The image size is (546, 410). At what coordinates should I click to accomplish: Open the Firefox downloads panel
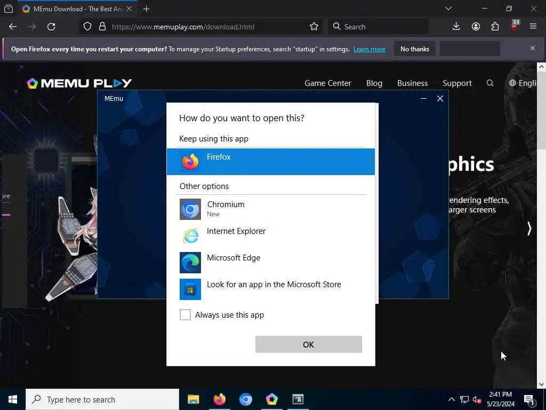(456, 27)
